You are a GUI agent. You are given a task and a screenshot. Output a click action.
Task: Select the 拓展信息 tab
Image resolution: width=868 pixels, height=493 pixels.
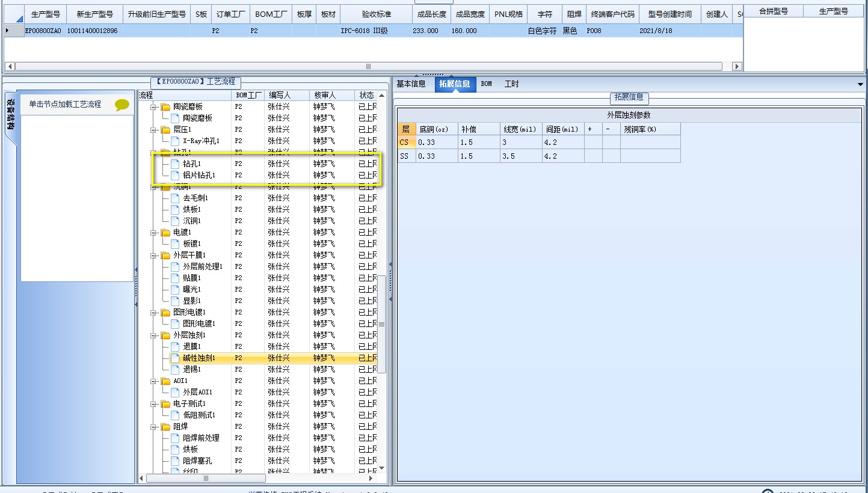(455, 84)
